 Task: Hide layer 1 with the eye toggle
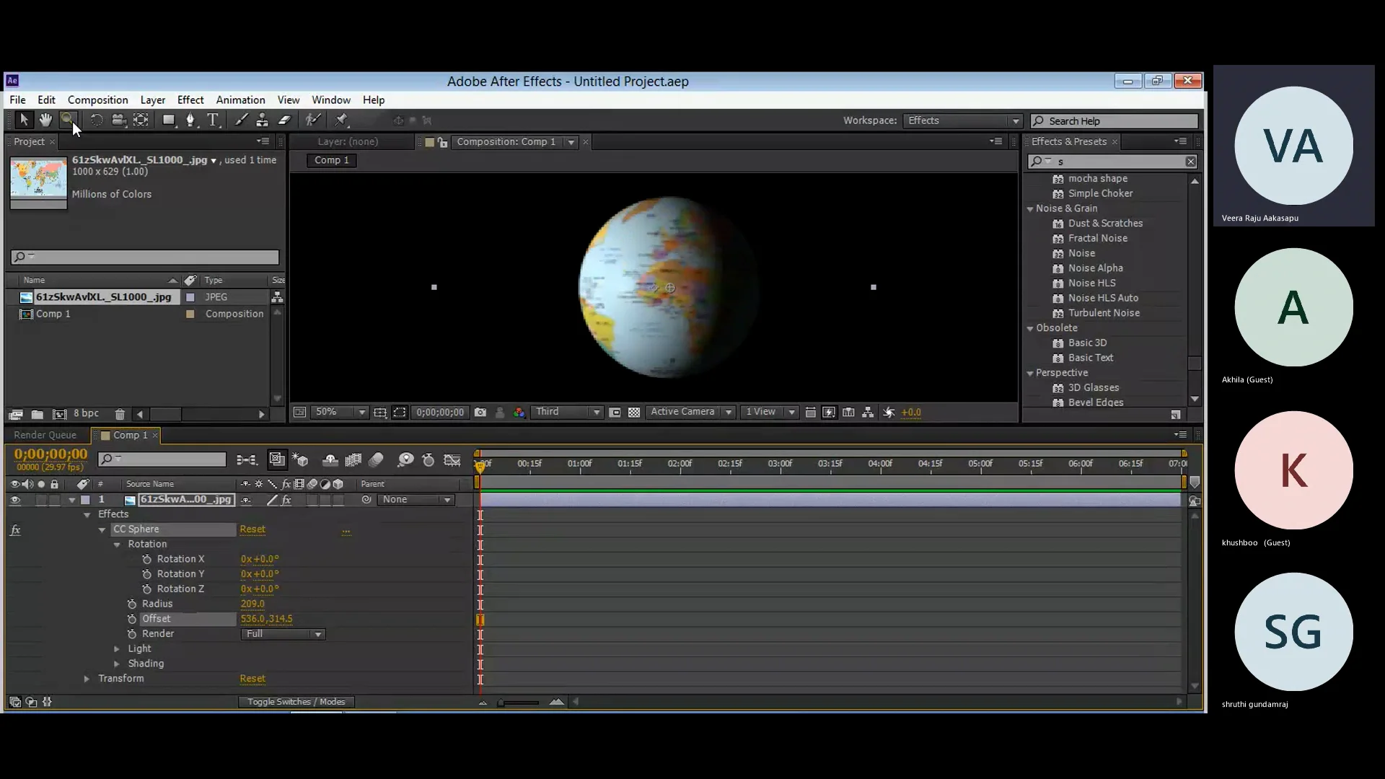coord(15,499)
